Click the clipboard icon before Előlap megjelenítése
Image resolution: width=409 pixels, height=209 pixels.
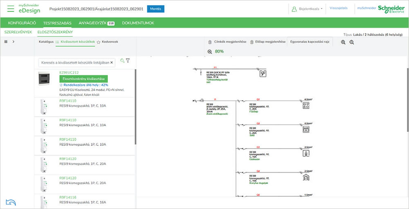click(x=252, y=42)
